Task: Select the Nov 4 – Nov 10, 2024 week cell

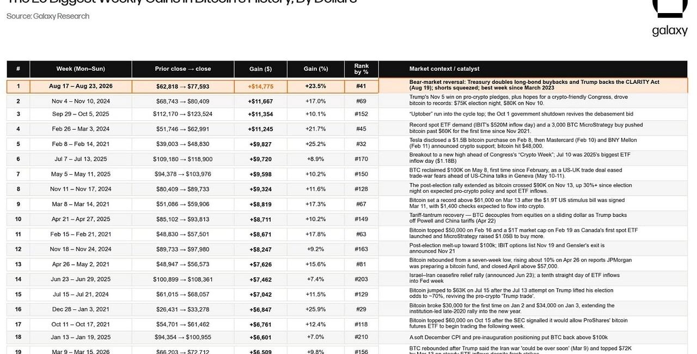Action: (x=81, y=101)
